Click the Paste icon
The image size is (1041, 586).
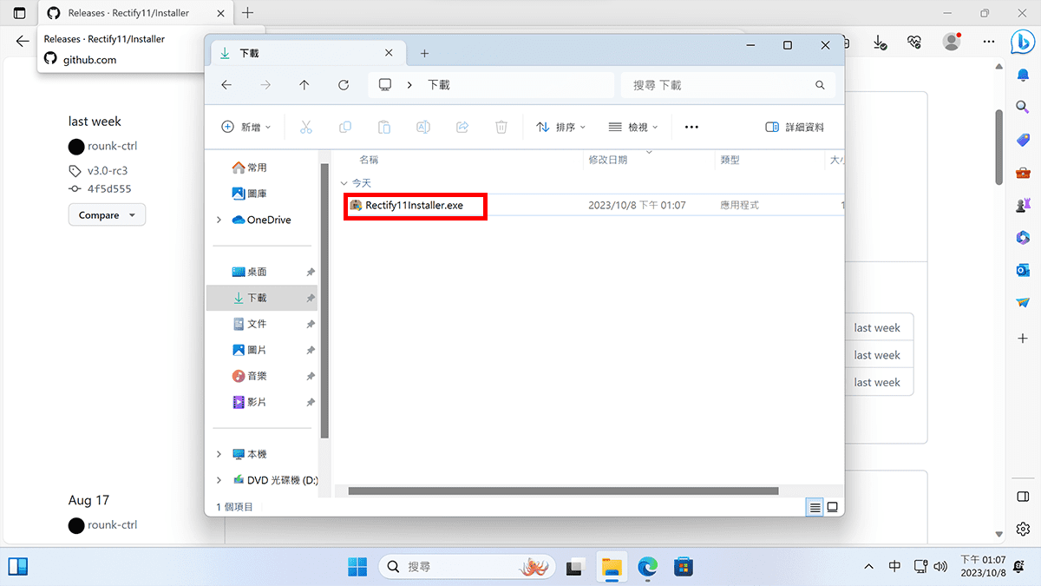pyautogui.click(x=383, y=127)
